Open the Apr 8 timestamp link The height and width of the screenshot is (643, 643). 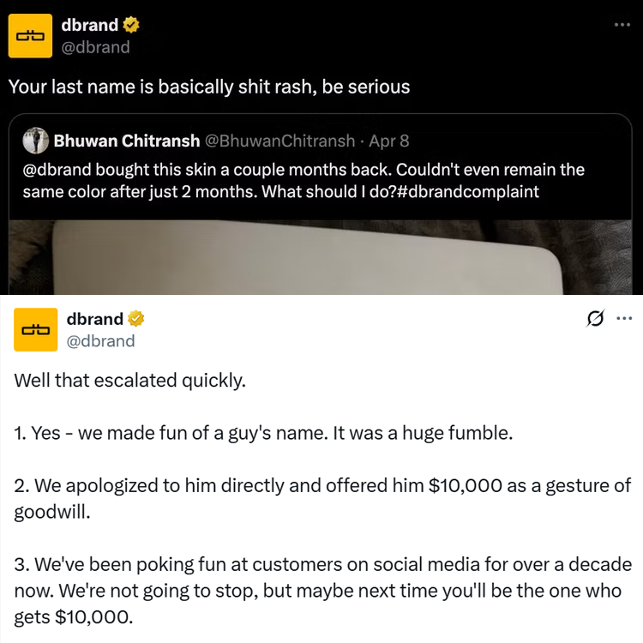click(388, 141)
